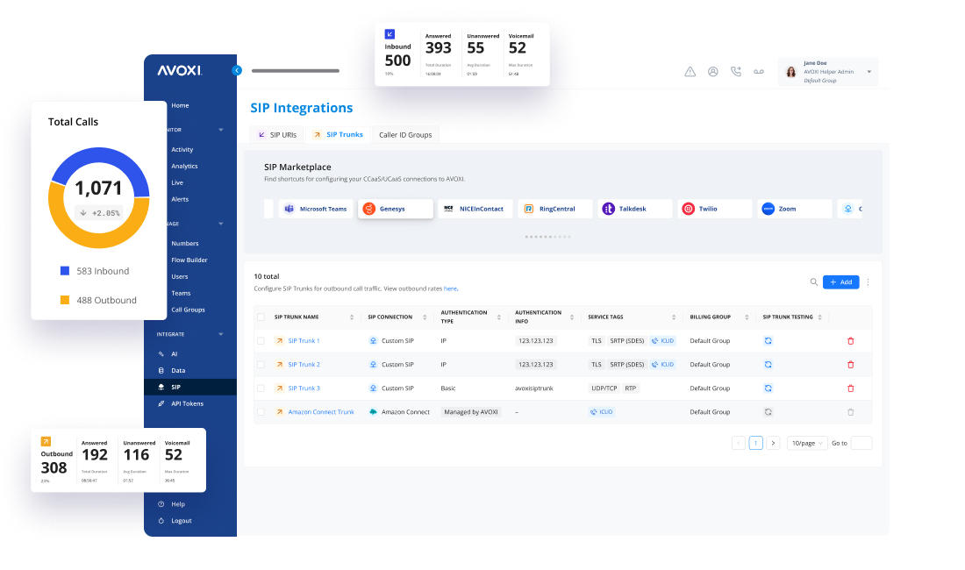The image size is (965, 570).
Task: Open the voicemail icon in header
Action: pyautogui.click(x=759, y=72)
